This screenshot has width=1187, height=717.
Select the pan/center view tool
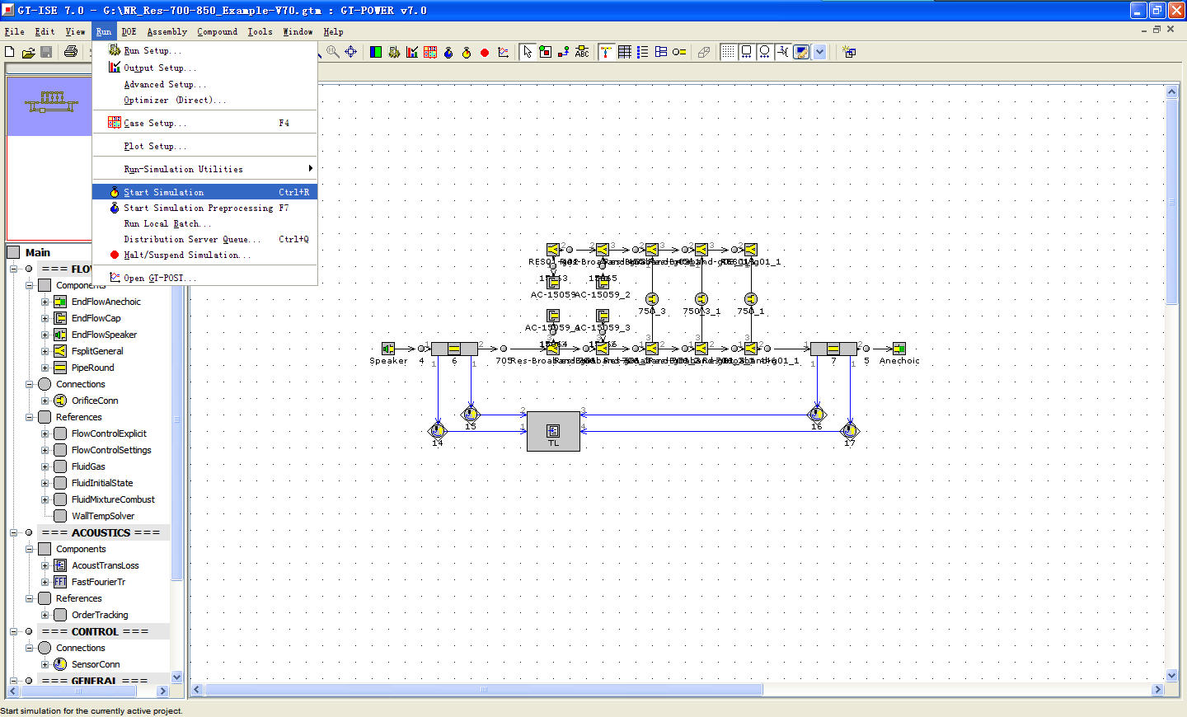351,52
